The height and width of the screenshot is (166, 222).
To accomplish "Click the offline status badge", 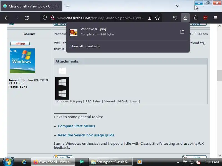I will click(20, 44).
